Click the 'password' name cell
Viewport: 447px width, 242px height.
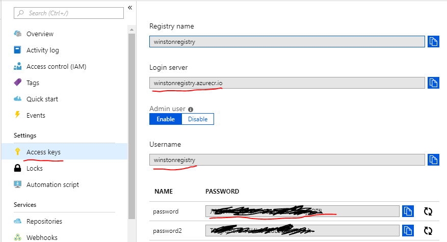166,211
